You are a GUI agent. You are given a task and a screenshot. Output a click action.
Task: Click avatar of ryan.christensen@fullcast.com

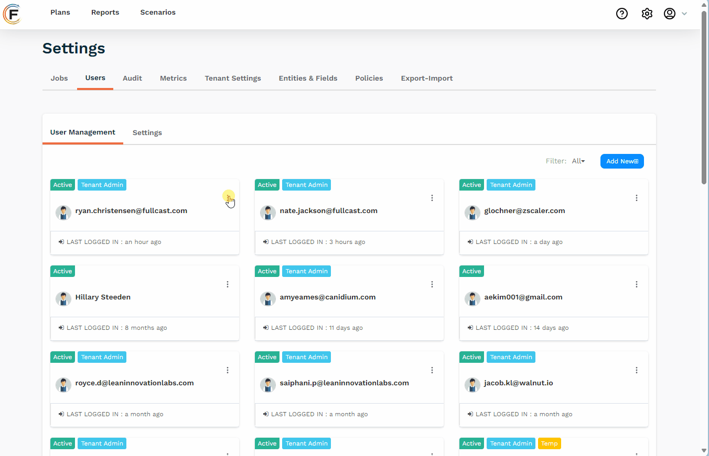click(63, 213)
